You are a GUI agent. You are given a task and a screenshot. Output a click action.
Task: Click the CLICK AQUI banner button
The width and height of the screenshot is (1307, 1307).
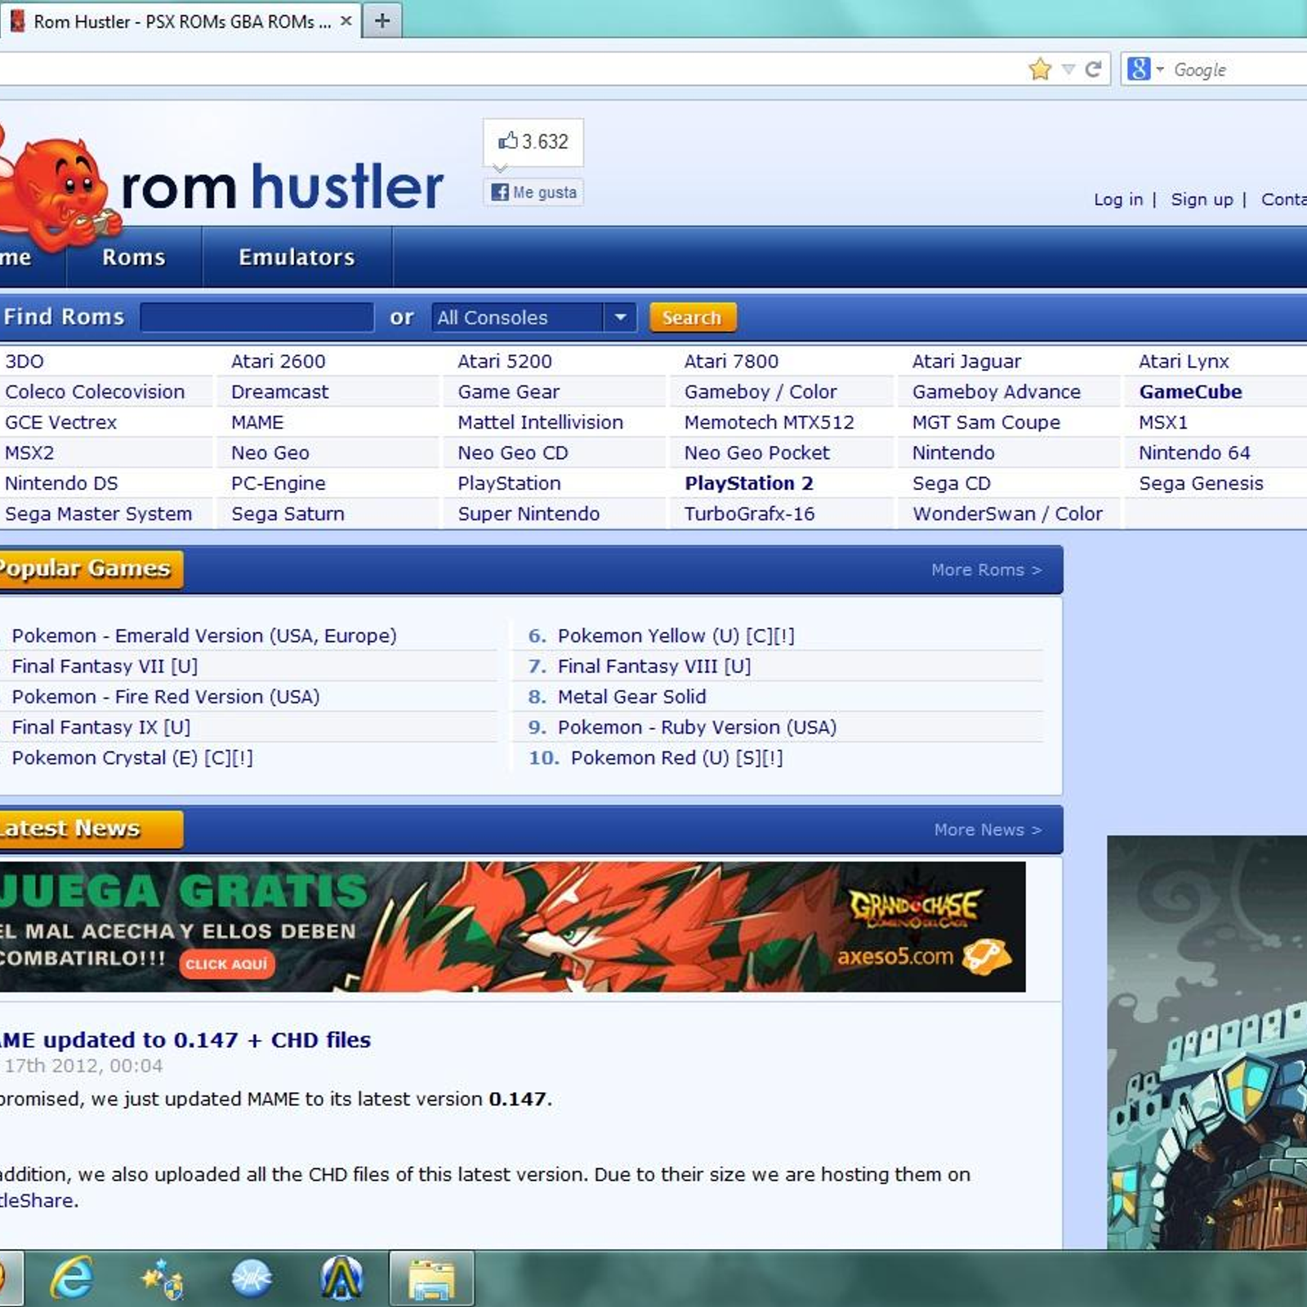(226, 964)
